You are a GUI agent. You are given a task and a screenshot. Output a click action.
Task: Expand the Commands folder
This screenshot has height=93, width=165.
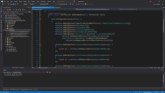tap(5, 25)
